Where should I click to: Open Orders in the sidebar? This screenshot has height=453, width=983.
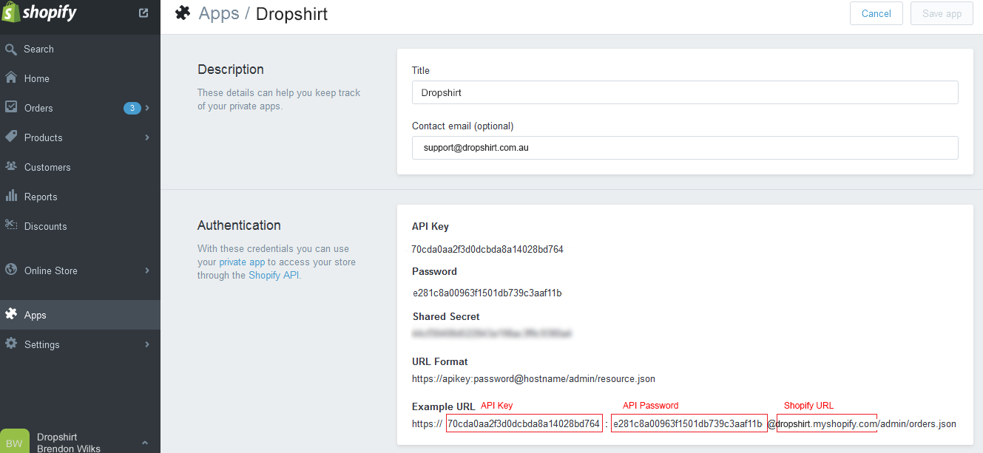80,108
